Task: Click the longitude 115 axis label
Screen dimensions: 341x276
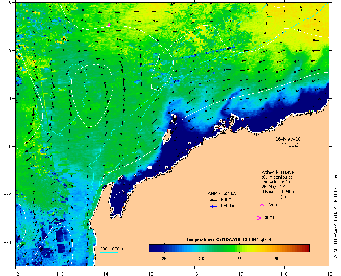Action: click(150, 274)
